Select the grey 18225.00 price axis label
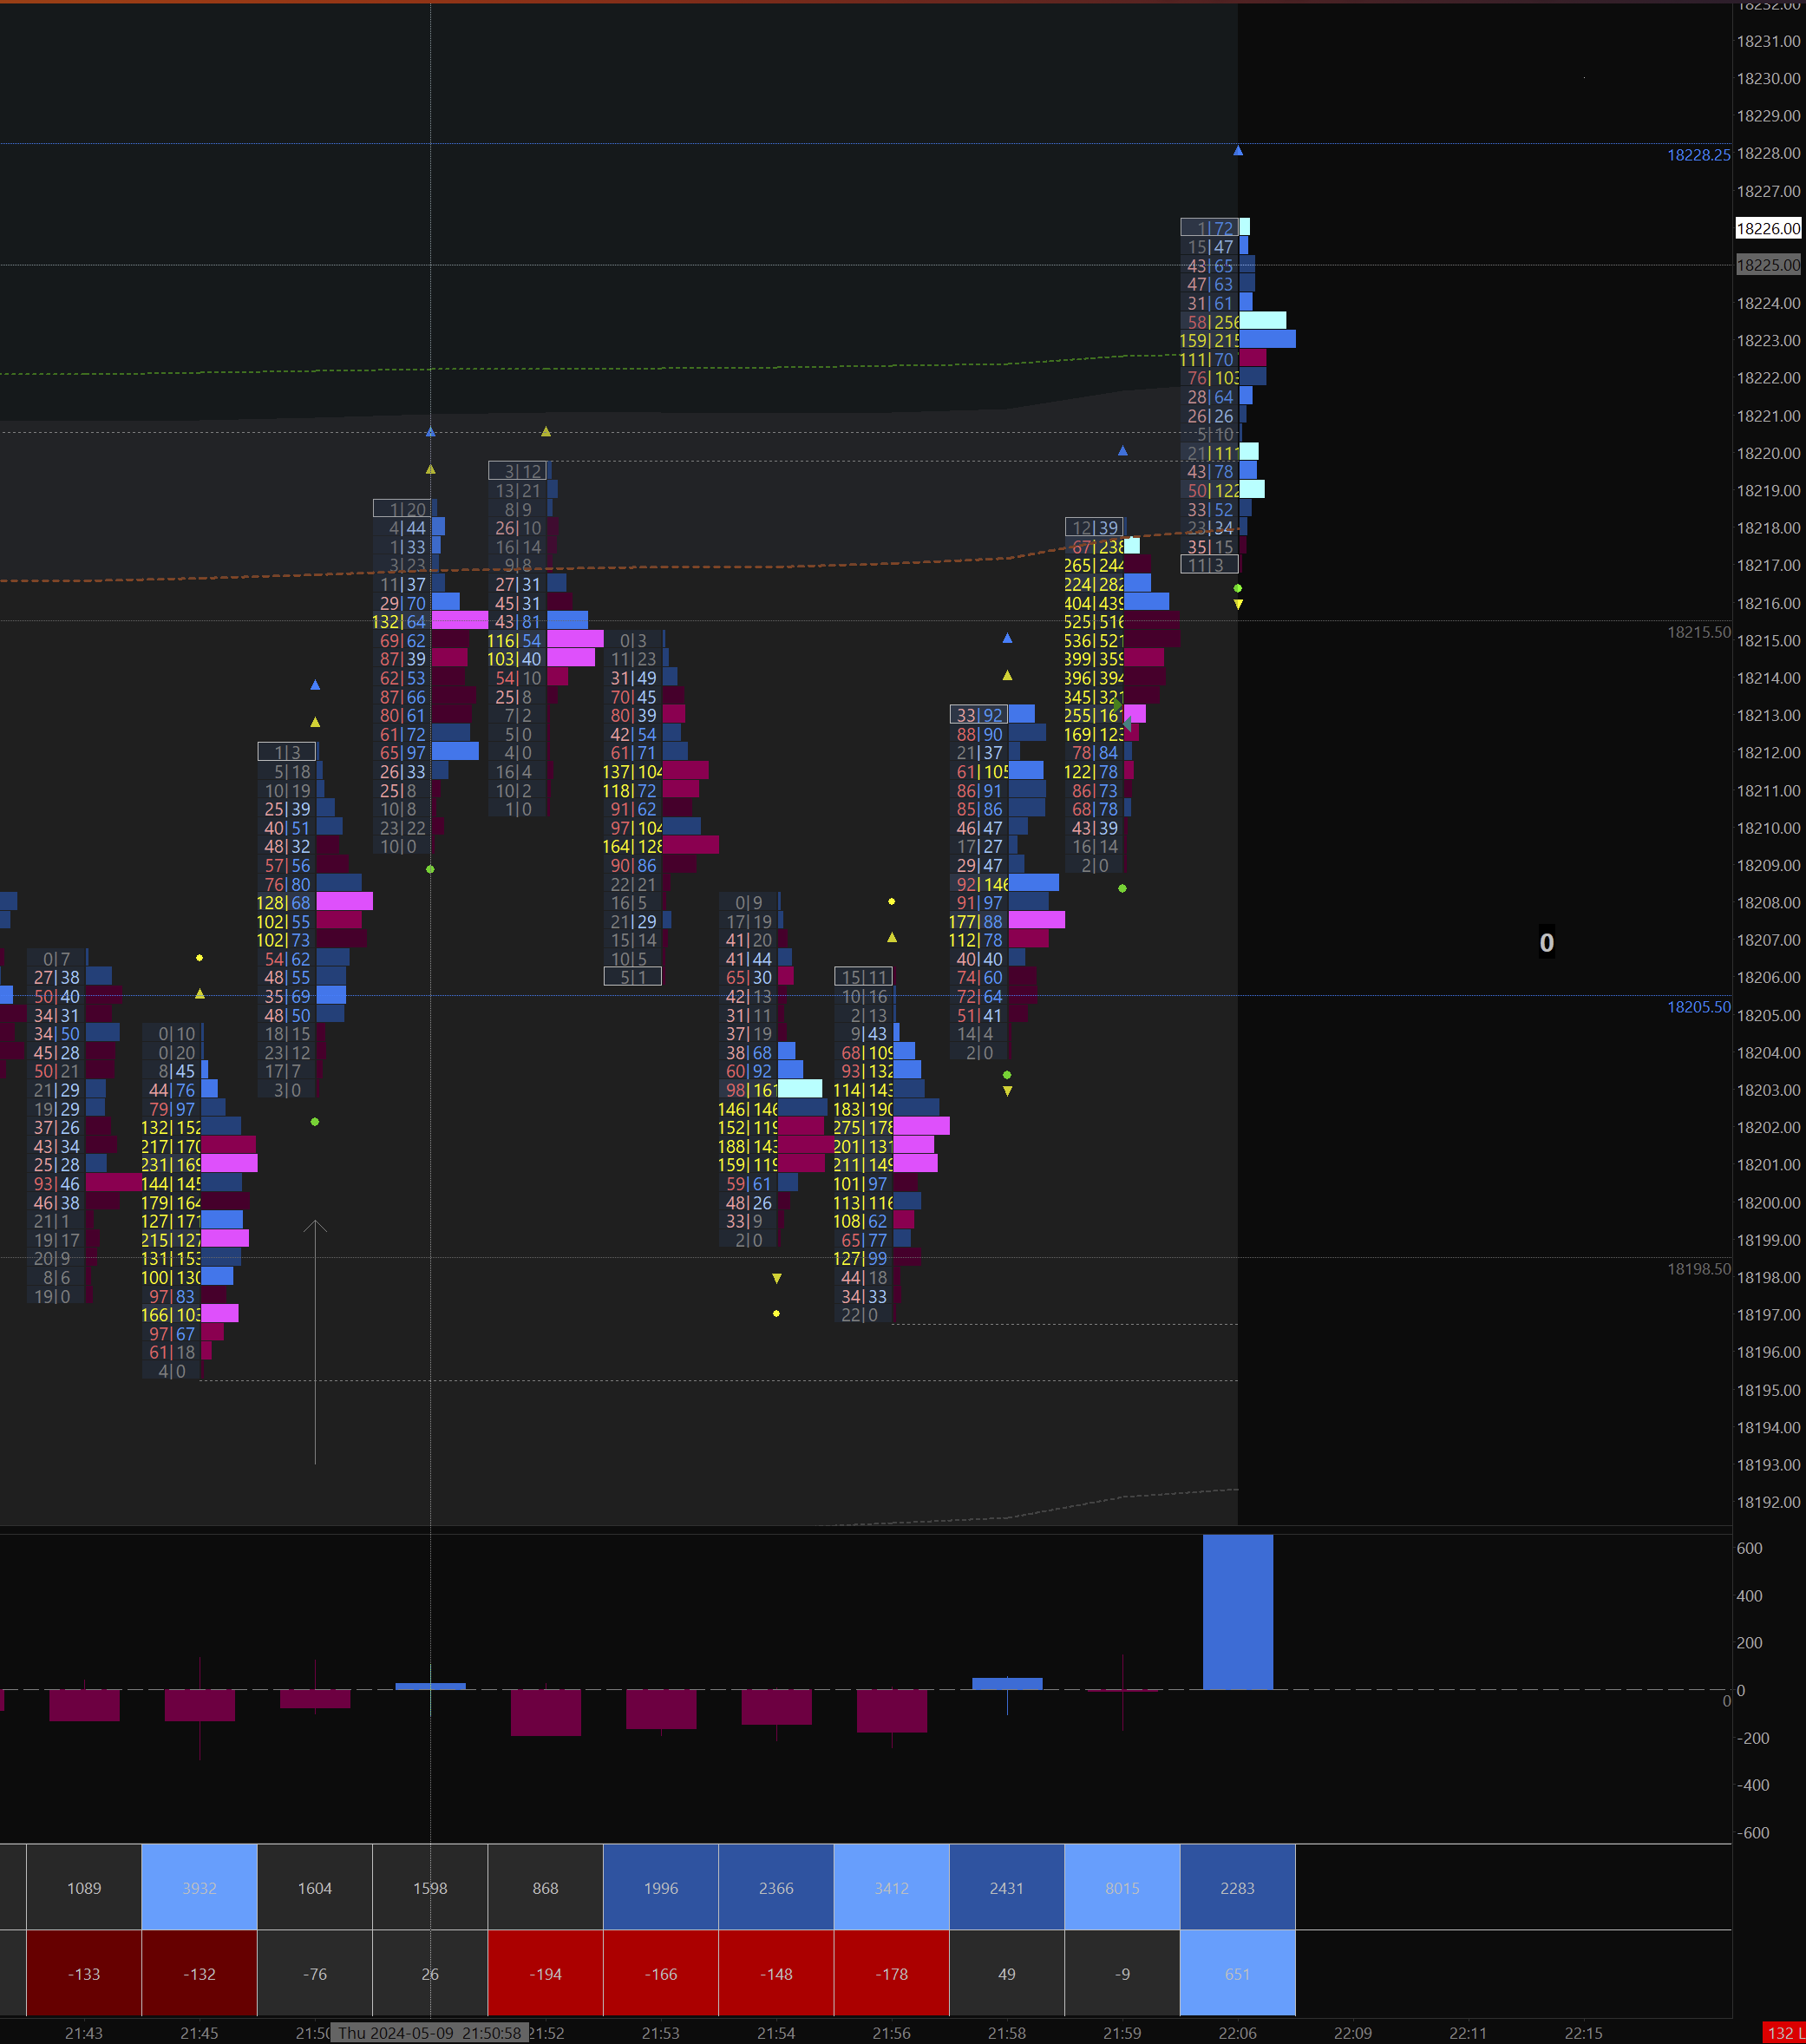 (x=1767, y=265)
